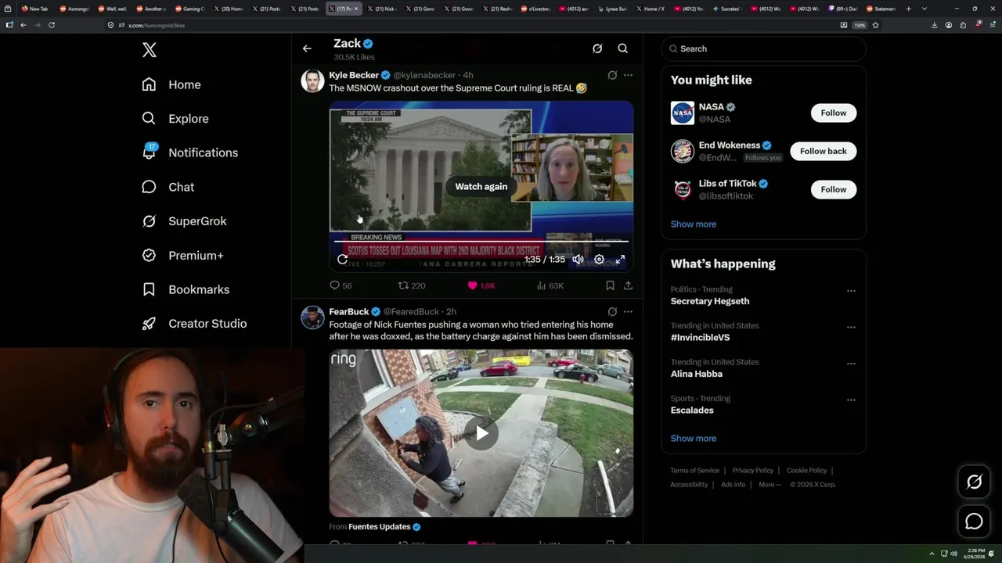Open floating chat messages button

(974, 522)
